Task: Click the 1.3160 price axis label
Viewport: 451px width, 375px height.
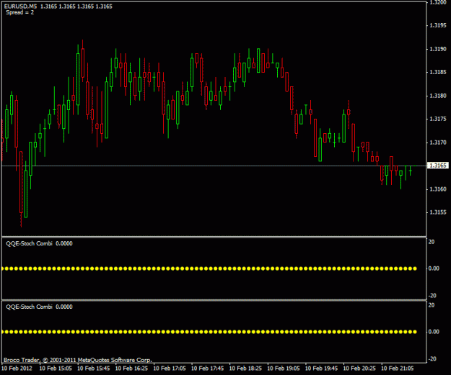Action: [x=438, y=189]
